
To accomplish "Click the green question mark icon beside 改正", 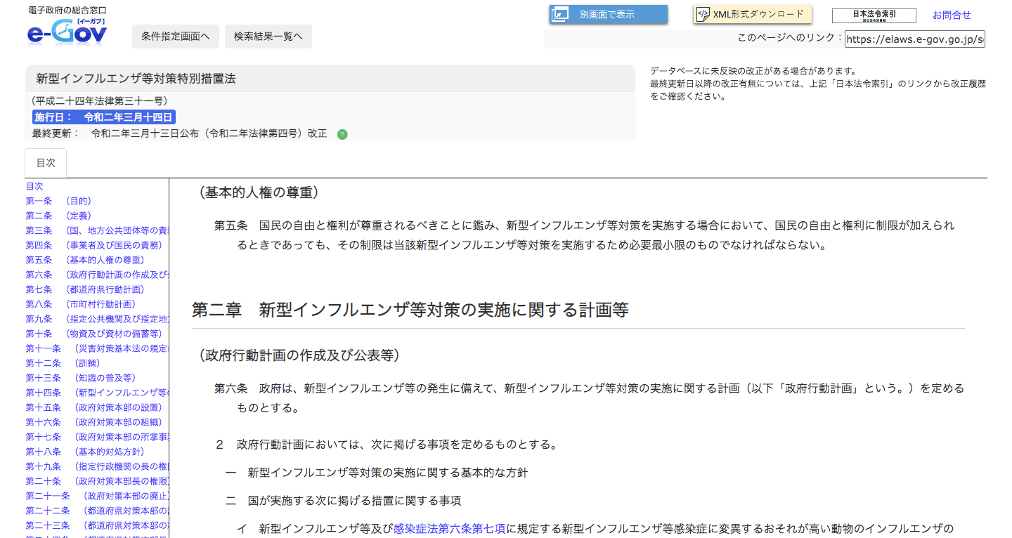I will [x=342, y=133].
